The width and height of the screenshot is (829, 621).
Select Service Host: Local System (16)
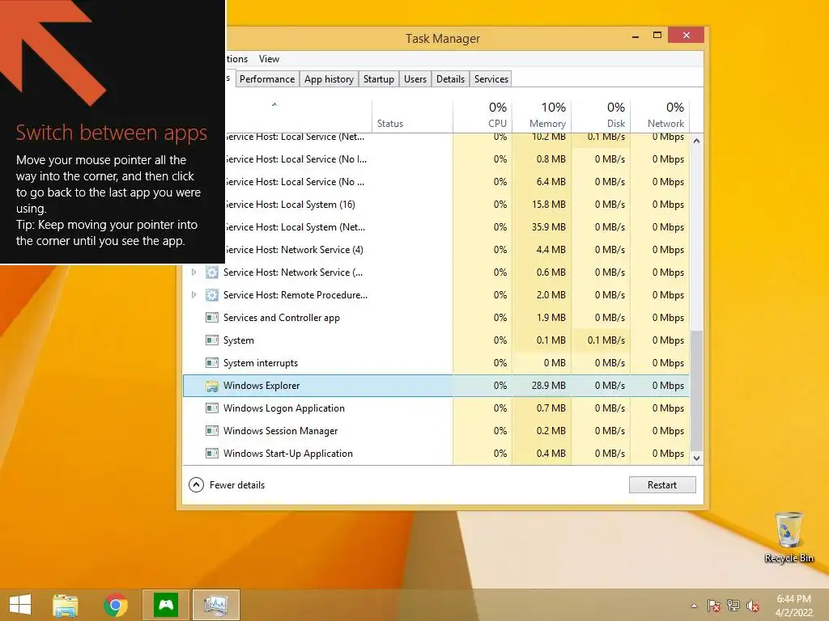457,205
